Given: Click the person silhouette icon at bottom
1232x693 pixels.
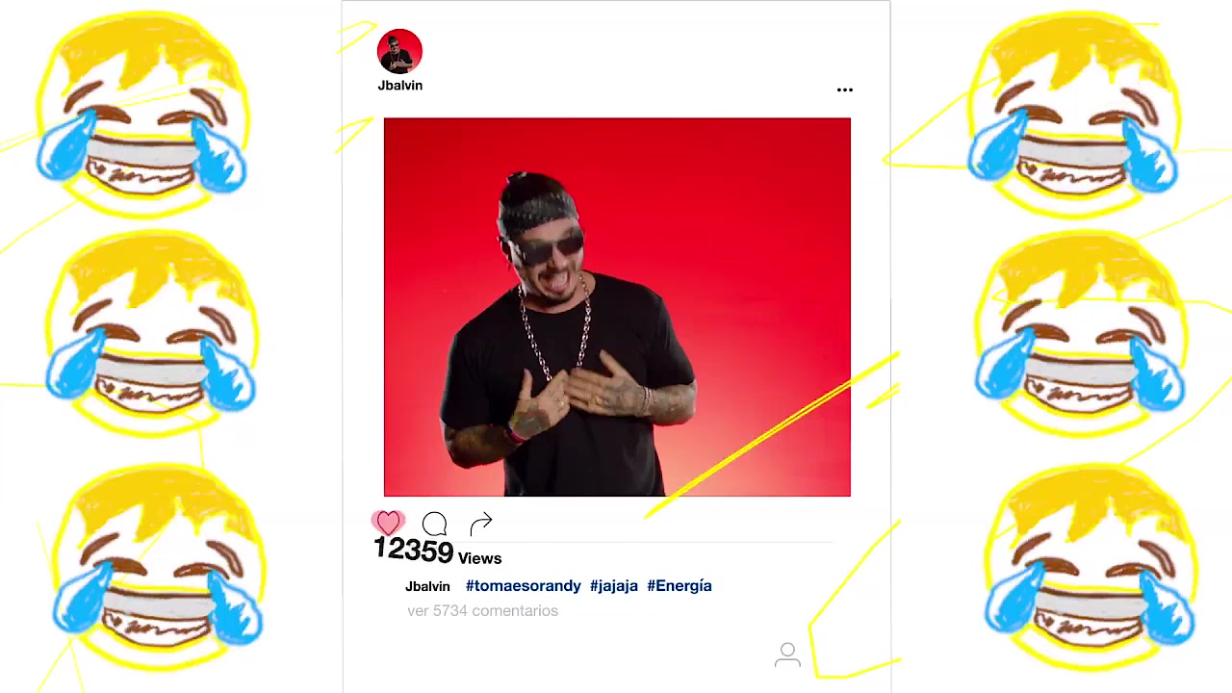Looking at the screenshot, I should click(787, 654).
